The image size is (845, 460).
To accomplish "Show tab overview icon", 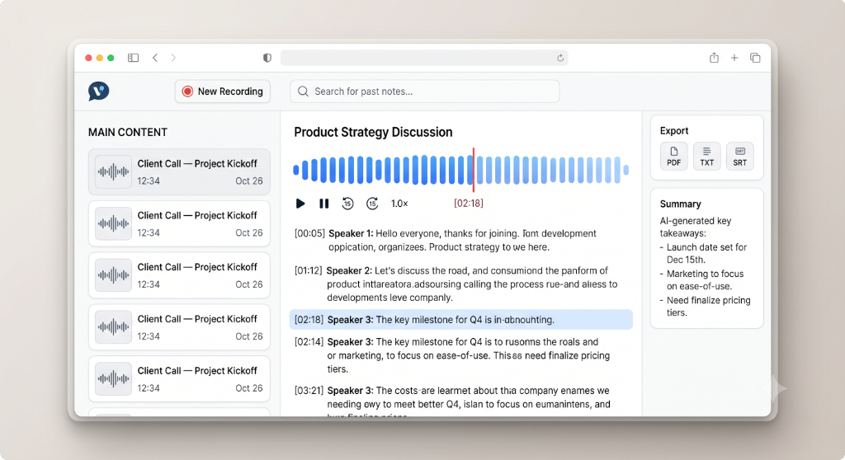I will pos(755,58).
